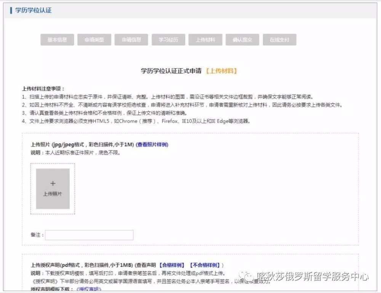View the 不合格样例 example link
The image size is (381, 293).
click(205, 265)
